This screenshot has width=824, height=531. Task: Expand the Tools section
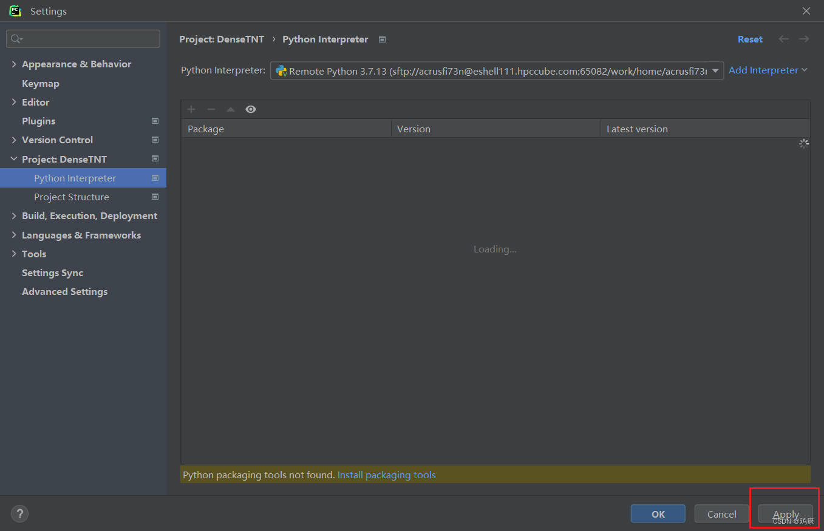[x=14, y=254]
